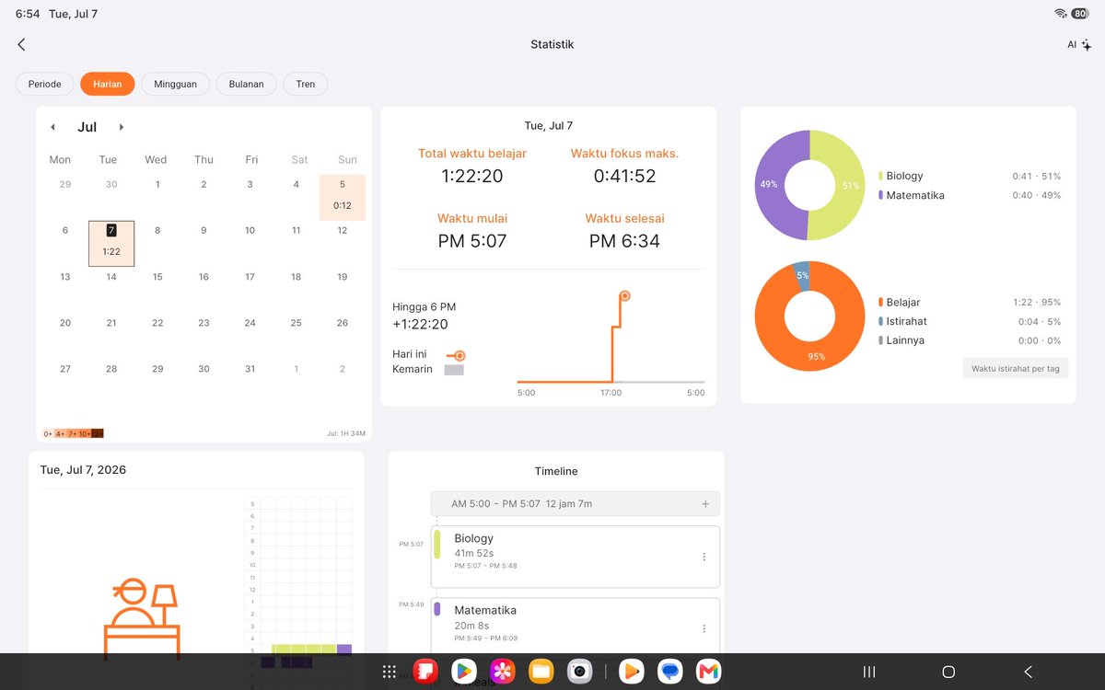The width and height of the screenshot is (1105, 690).
Task: Open the Bulanan tab
Action: (x=246, y=84)
